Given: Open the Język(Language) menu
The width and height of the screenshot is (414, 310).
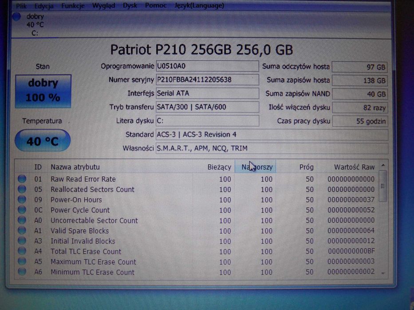Looking at the screenshot, I should tap(199, 5).
